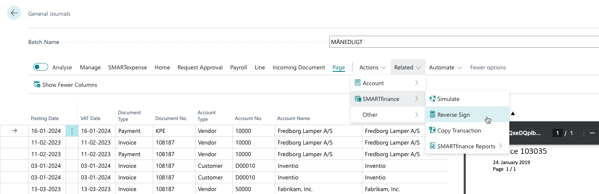Image resolution: width=599 pixels, height=194 pixels.
Task: Click the Show Fewer Columns icon
Action: [37, 85]
